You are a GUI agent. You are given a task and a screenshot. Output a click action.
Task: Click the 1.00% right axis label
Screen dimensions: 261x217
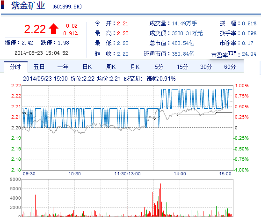click(242, 86)
